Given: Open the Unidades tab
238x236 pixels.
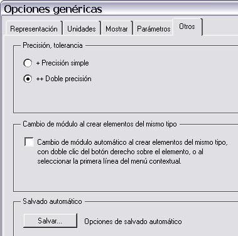Looking at the screenshot, I should point(82,29).
